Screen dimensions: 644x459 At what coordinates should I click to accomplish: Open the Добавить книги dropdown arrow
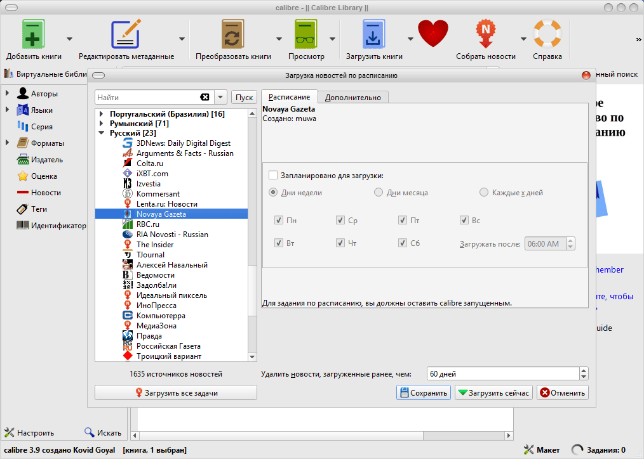coord(69,39)
